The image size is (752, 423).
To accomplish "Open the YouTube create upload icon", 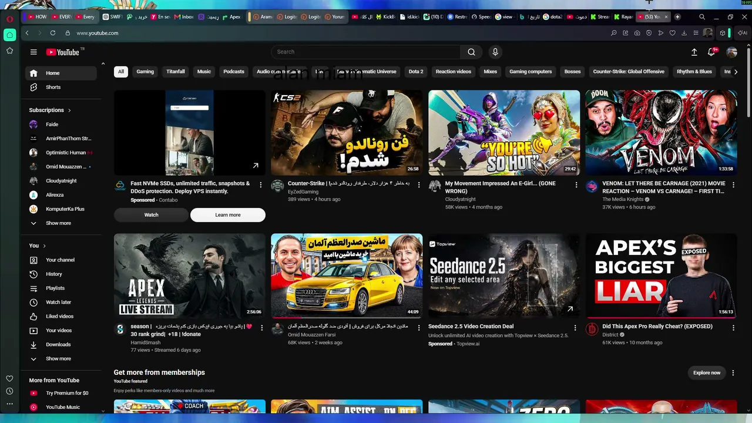I will click(x=694, y=52).
